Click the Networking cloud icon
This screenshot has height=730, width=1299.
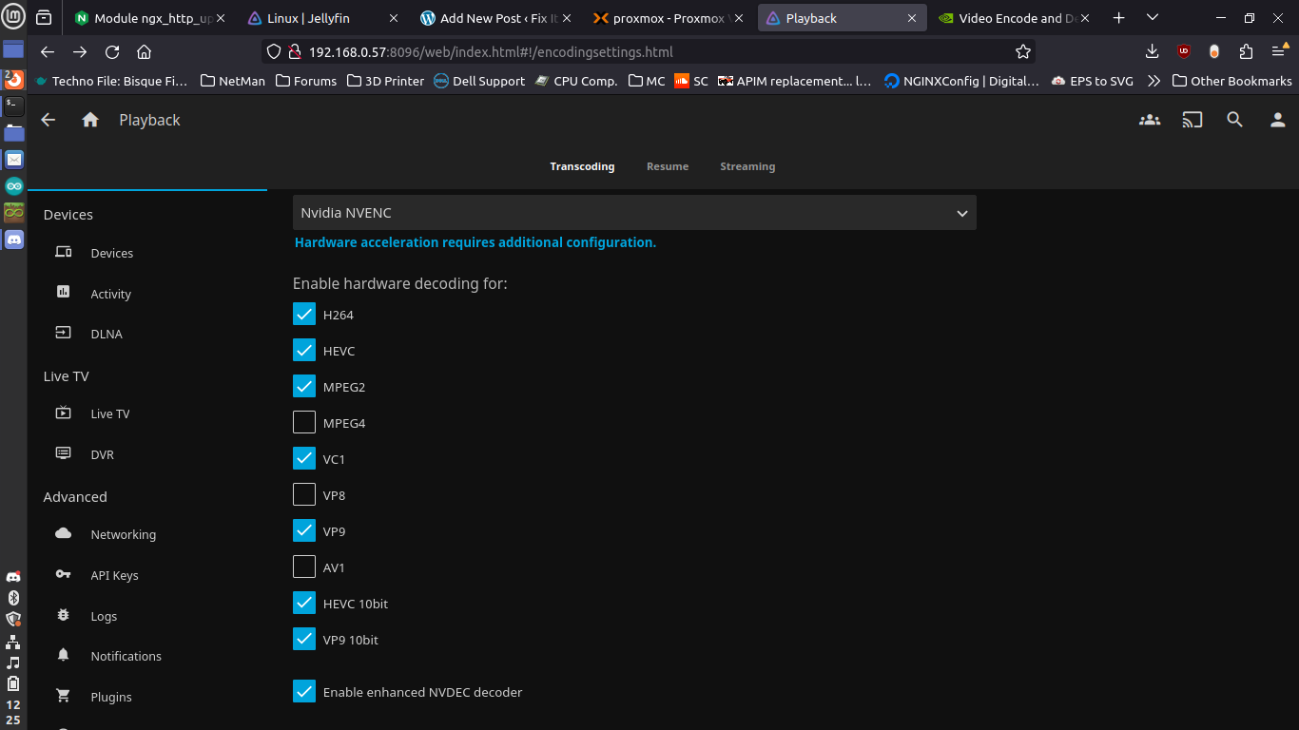click(64, 533)
